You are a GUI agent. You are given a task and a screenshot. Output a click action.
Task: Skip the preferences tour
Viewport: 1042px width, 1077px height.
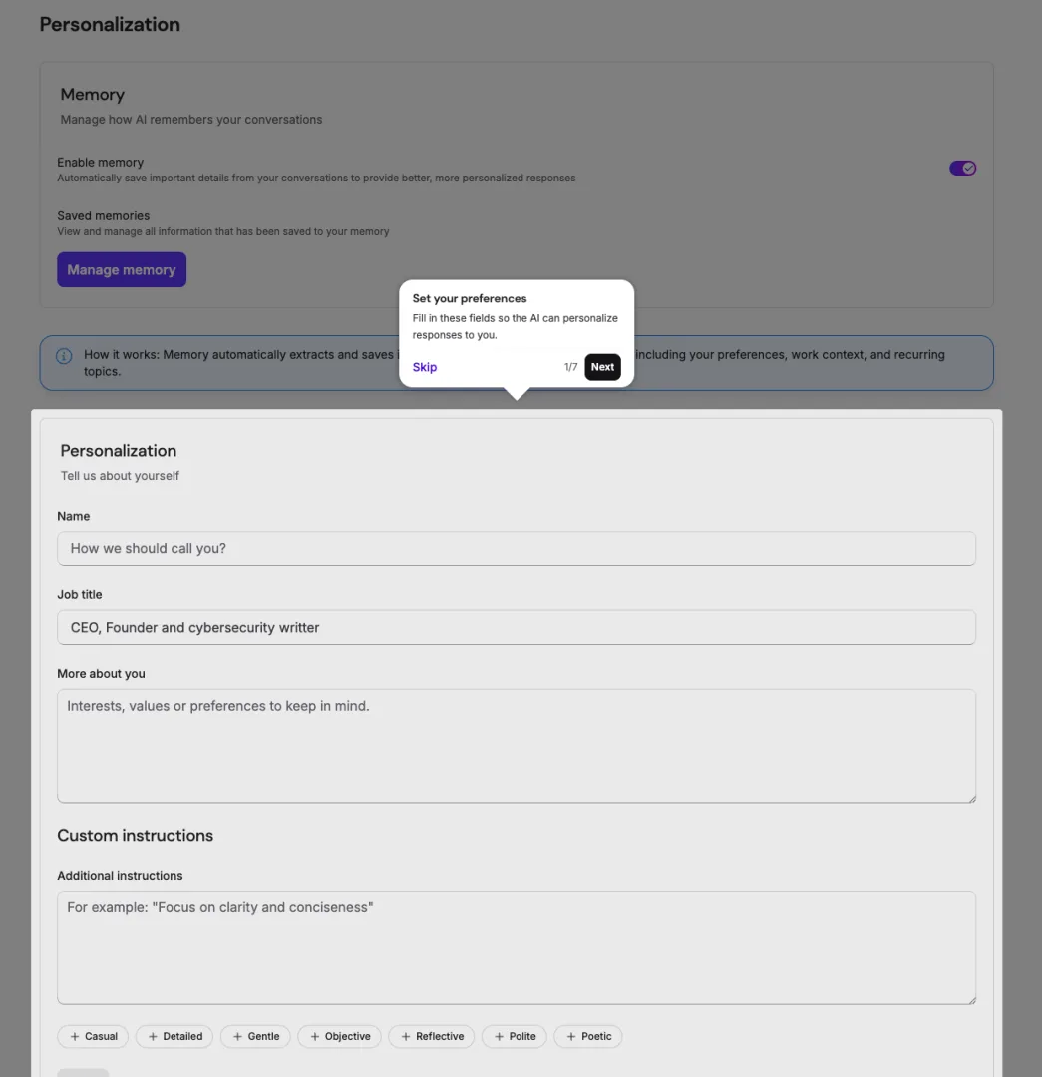tap(424, 366)
